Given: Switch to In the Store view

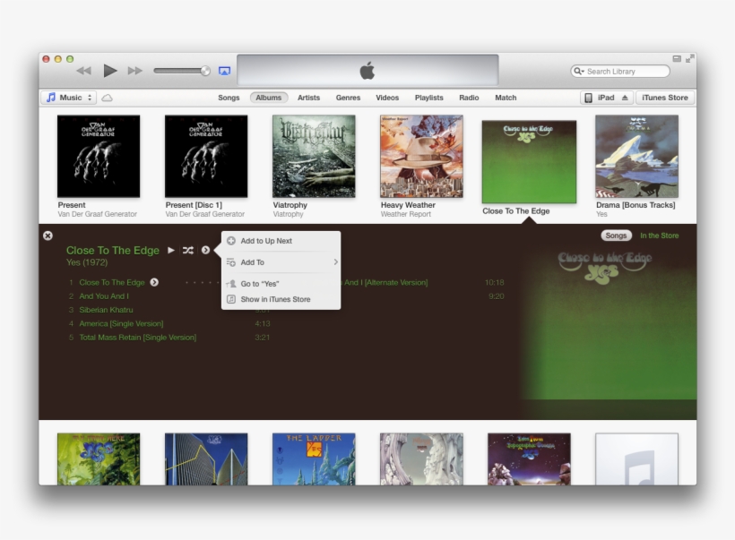Looking at the screenshot, I should [659, 236].
